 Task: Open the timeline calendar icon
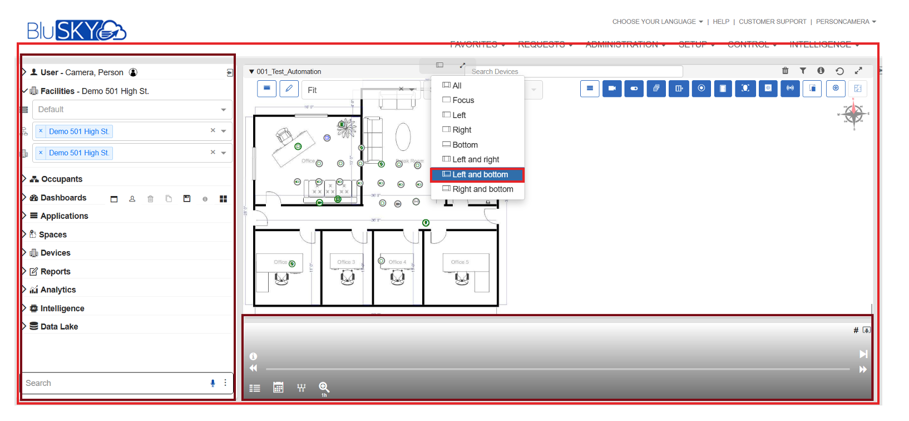278,388
